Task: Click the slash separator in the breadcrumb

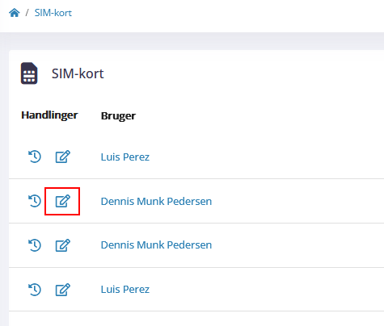Action: [x=27, y=13]
